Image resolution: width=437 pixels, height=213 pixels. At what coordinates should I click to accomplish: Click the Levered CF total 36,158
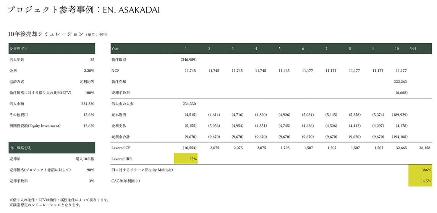tap(424, 148)
